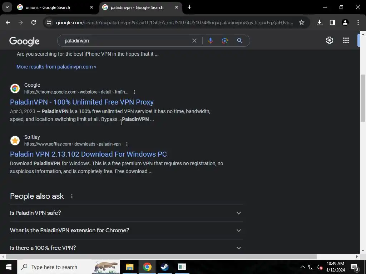Open the taskbar clock showing 10:49 AM

[335, 267]
